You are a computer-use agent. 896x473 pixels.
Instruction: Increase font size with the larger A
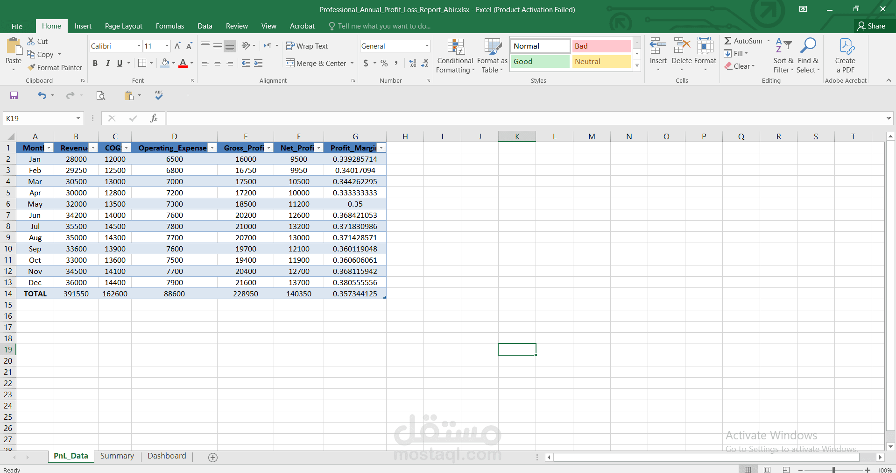click(177, 46)
